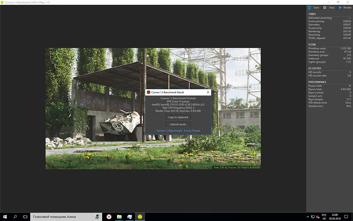Open the taskbar app next to File Explorer
Screen dimensions: 353x221
(130, 217)
